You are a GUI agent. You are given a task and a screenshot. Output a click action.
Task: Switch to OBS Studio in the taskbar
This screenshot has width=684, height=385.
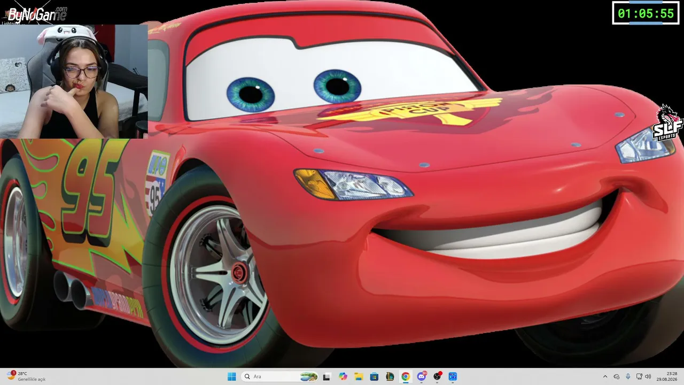coord(437,376)
